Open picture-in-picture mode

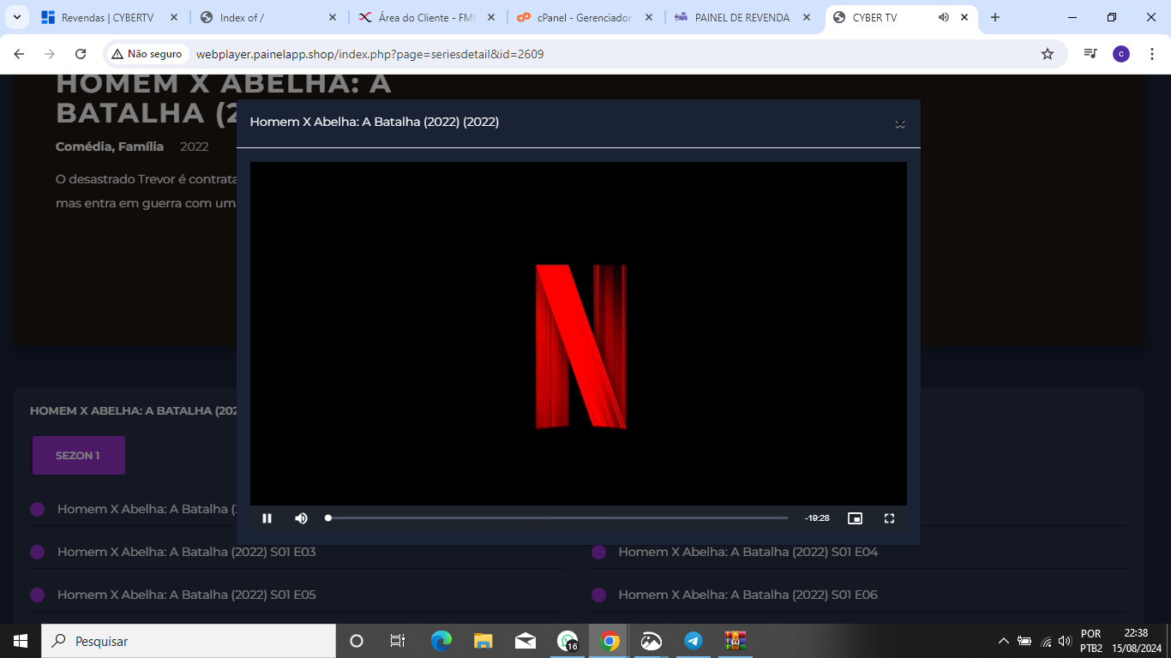pyautogui.click(x=855, y=517)
